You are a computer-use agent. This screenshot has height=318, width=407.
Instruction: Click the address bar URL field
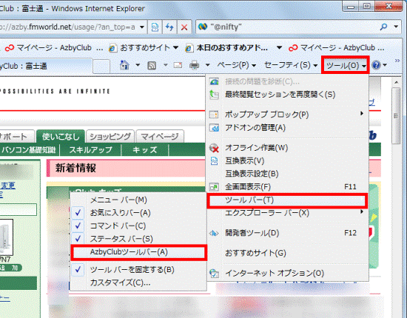click(x=69, y=27)
